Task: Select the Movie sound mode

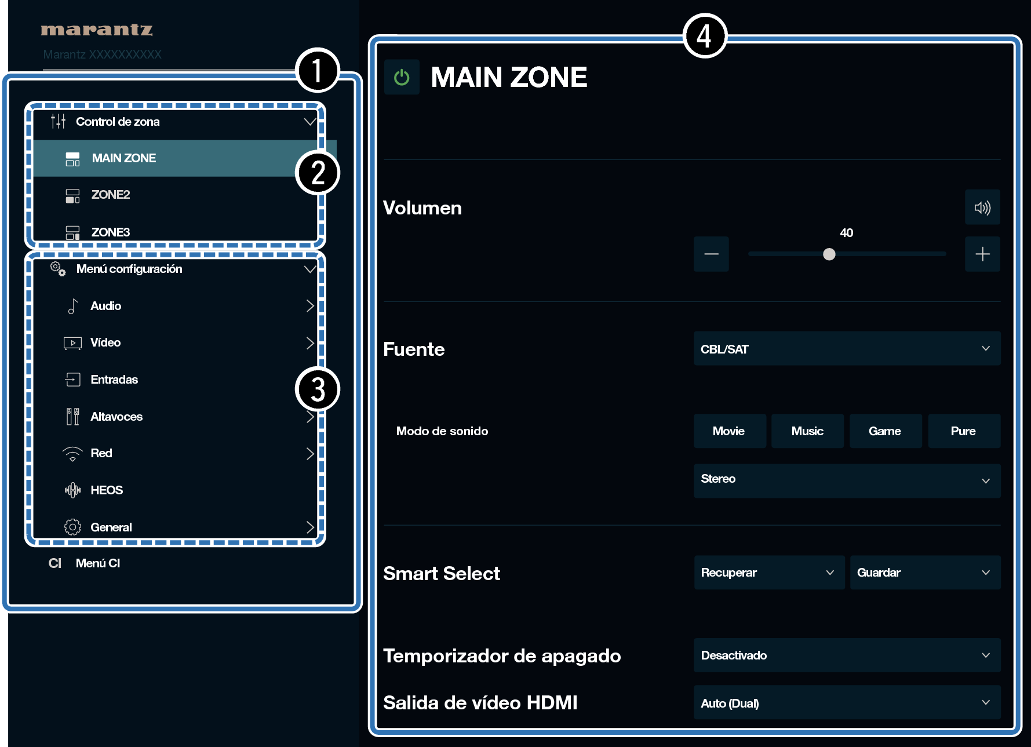Action: (x=728, y=431)
